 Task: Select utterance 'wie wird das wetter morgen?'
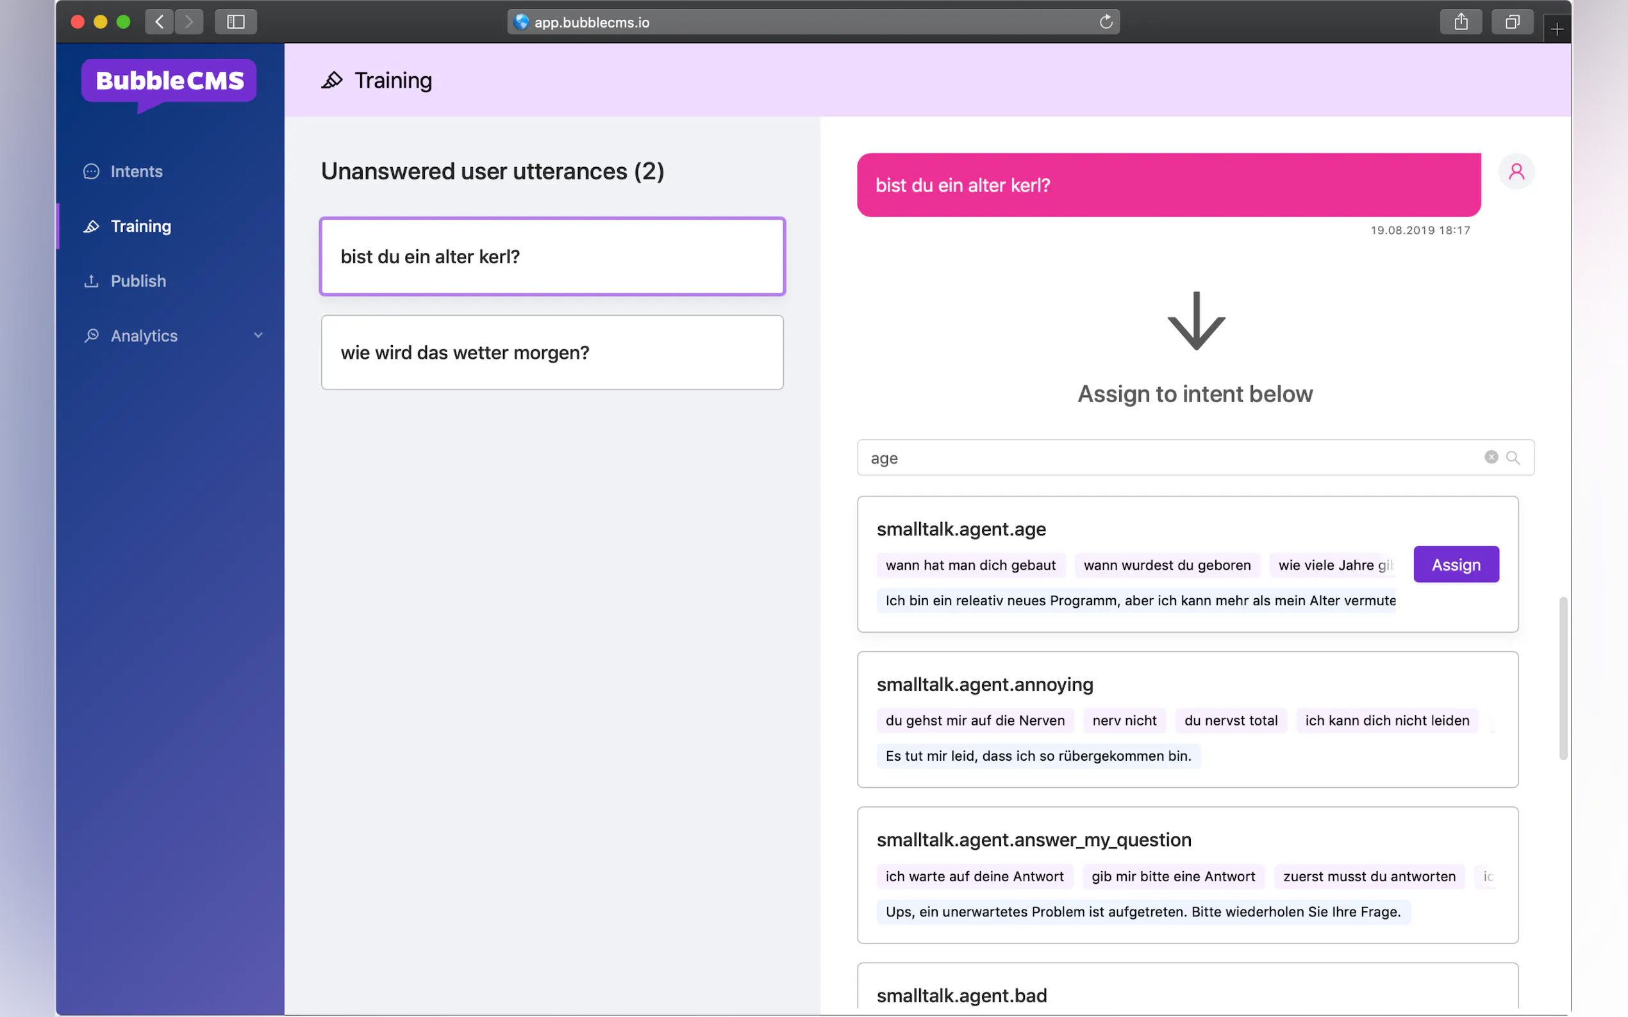[x=552, y=352]
